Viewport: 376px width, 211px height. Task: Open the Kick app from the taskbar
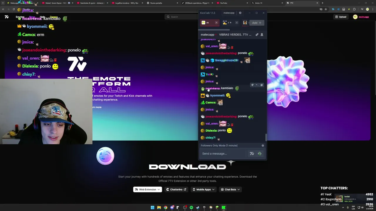224,207
